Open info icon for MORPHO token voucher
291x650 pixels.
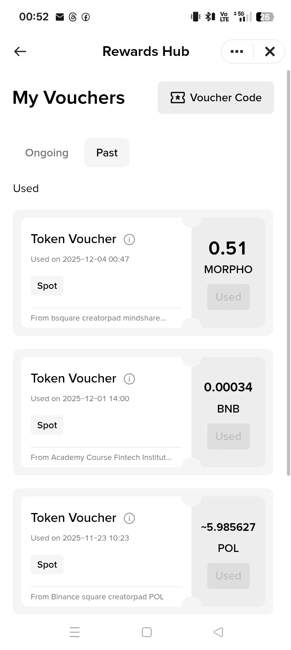pos(129,239)
